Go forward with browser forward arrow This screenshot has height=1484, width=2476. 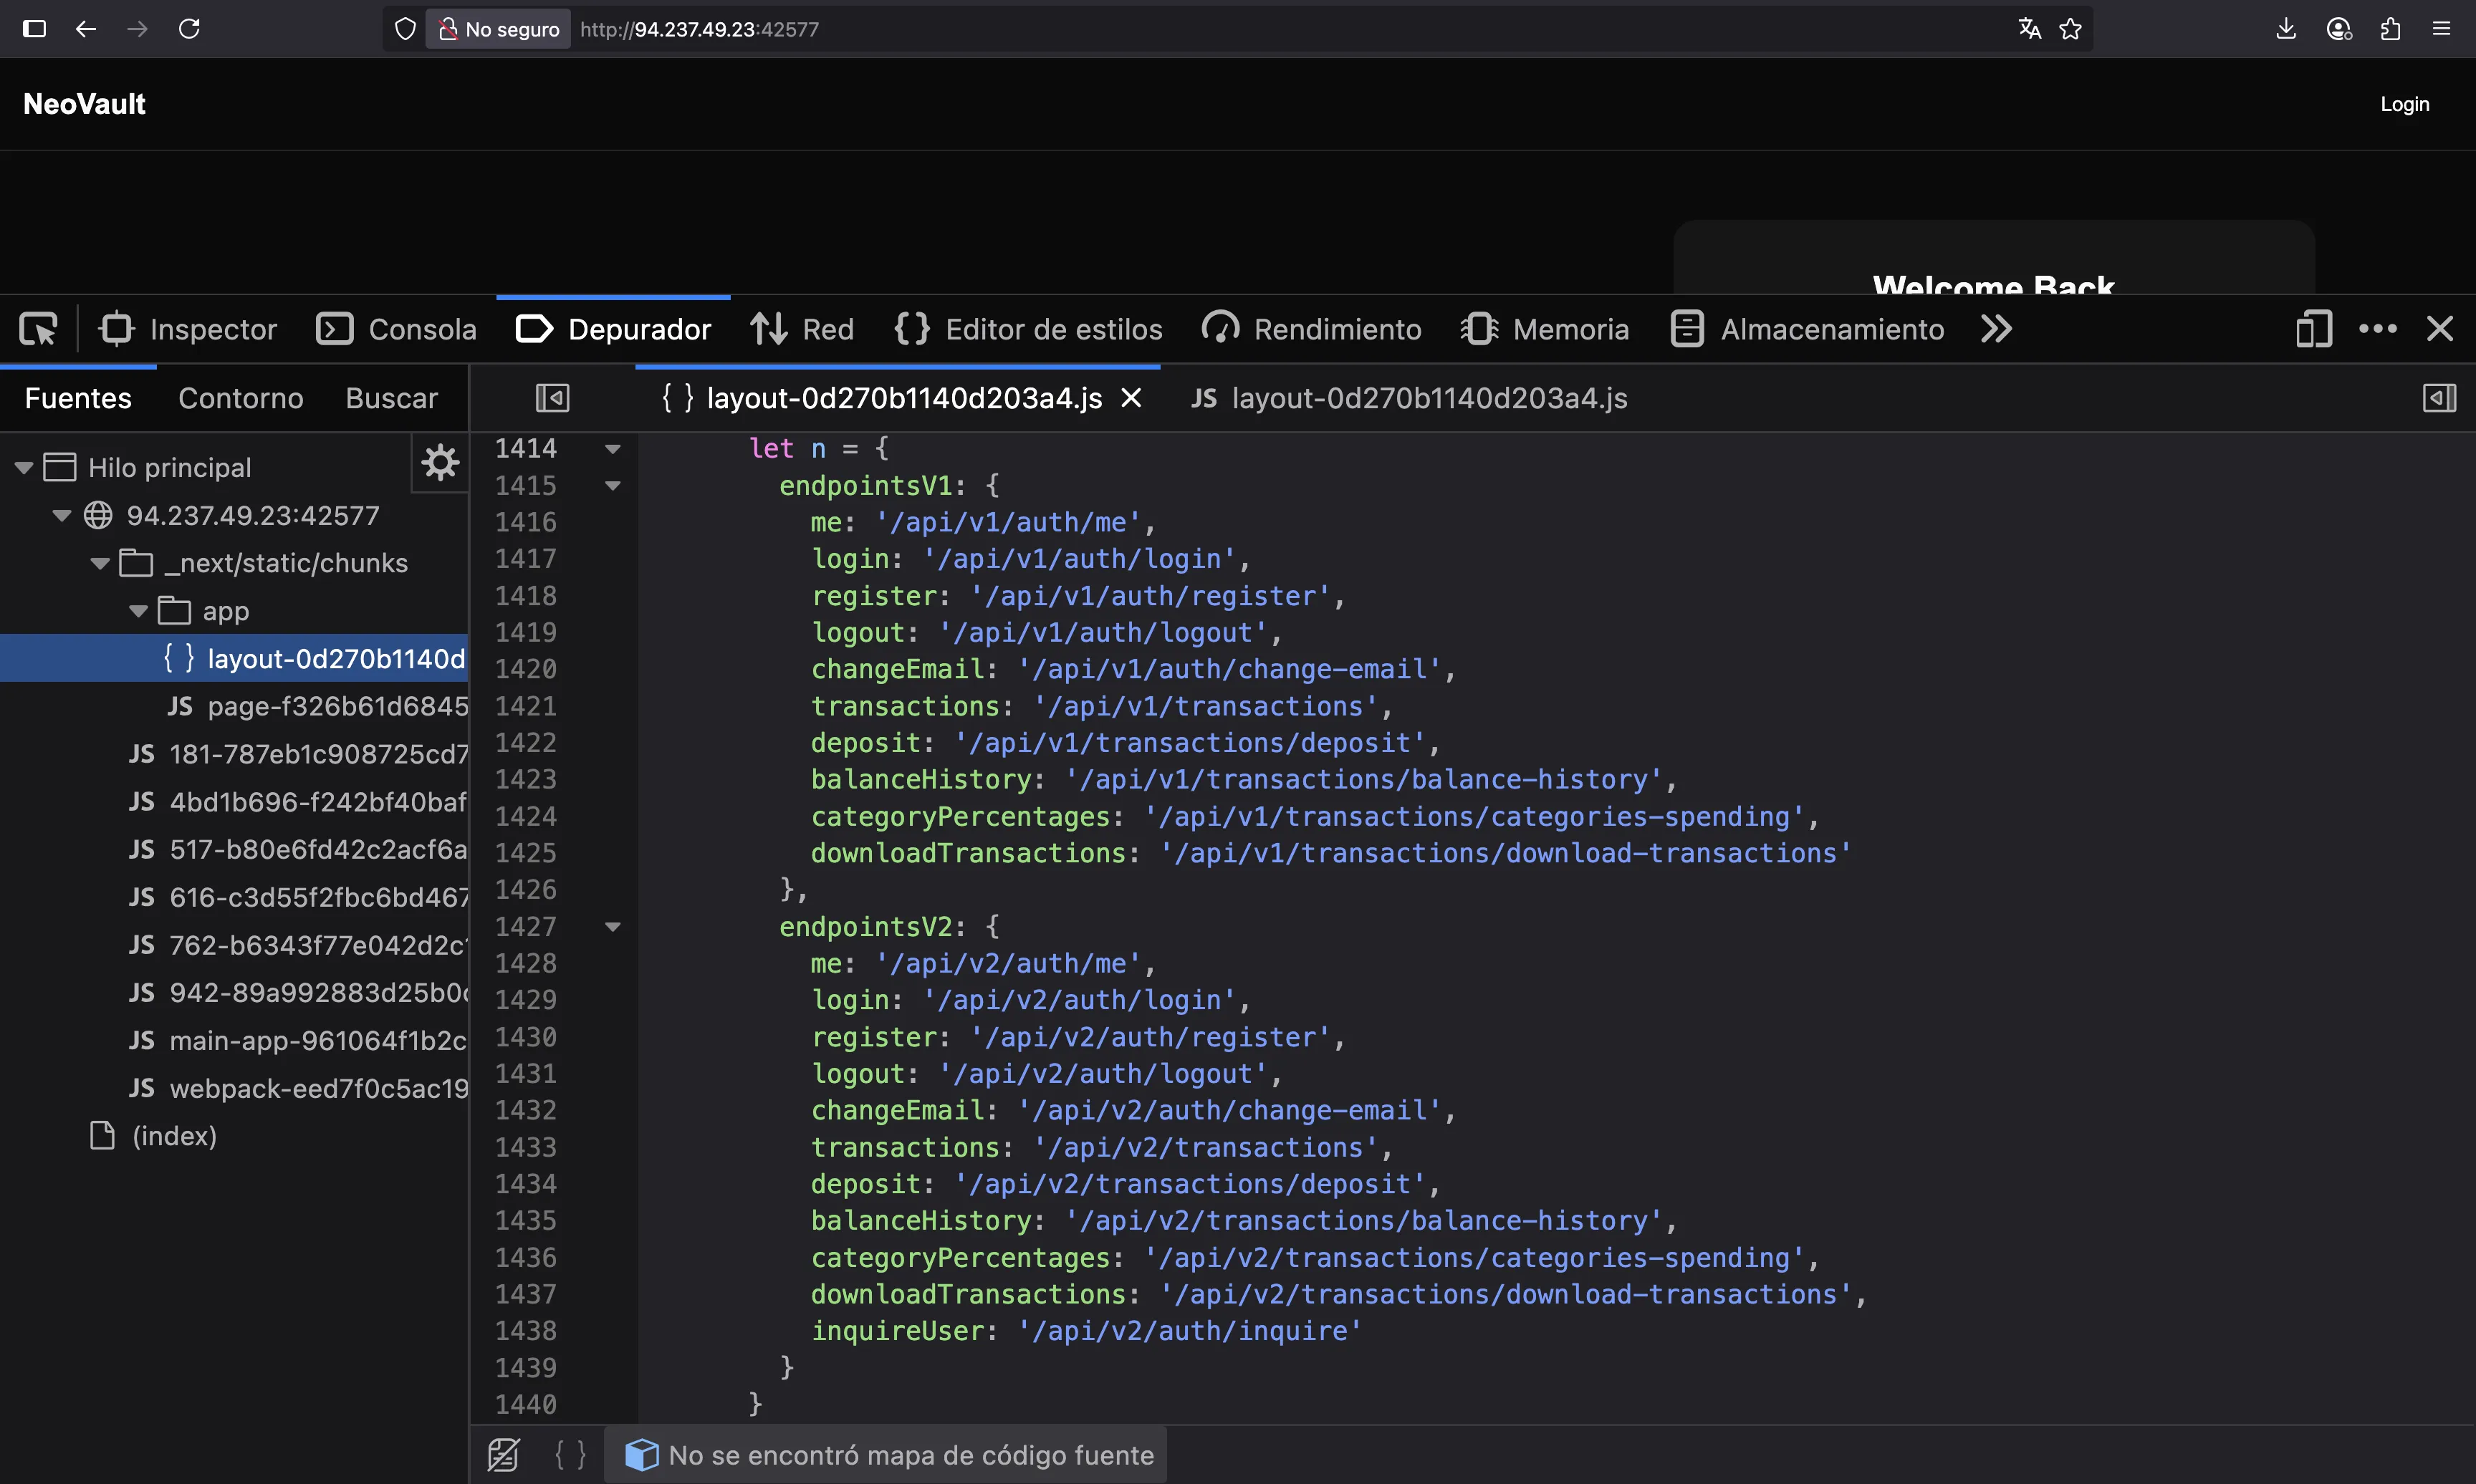tap(137, 29)
